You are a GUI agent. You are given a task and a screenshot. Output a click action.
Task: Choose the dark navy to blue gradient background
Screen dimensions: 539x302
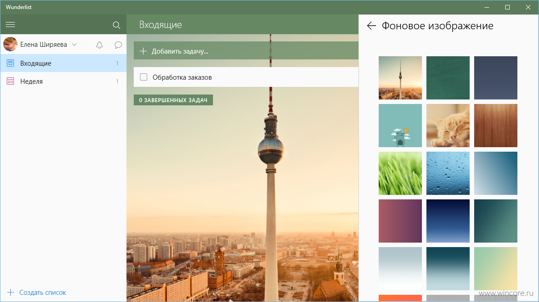(x=448, y=221)
